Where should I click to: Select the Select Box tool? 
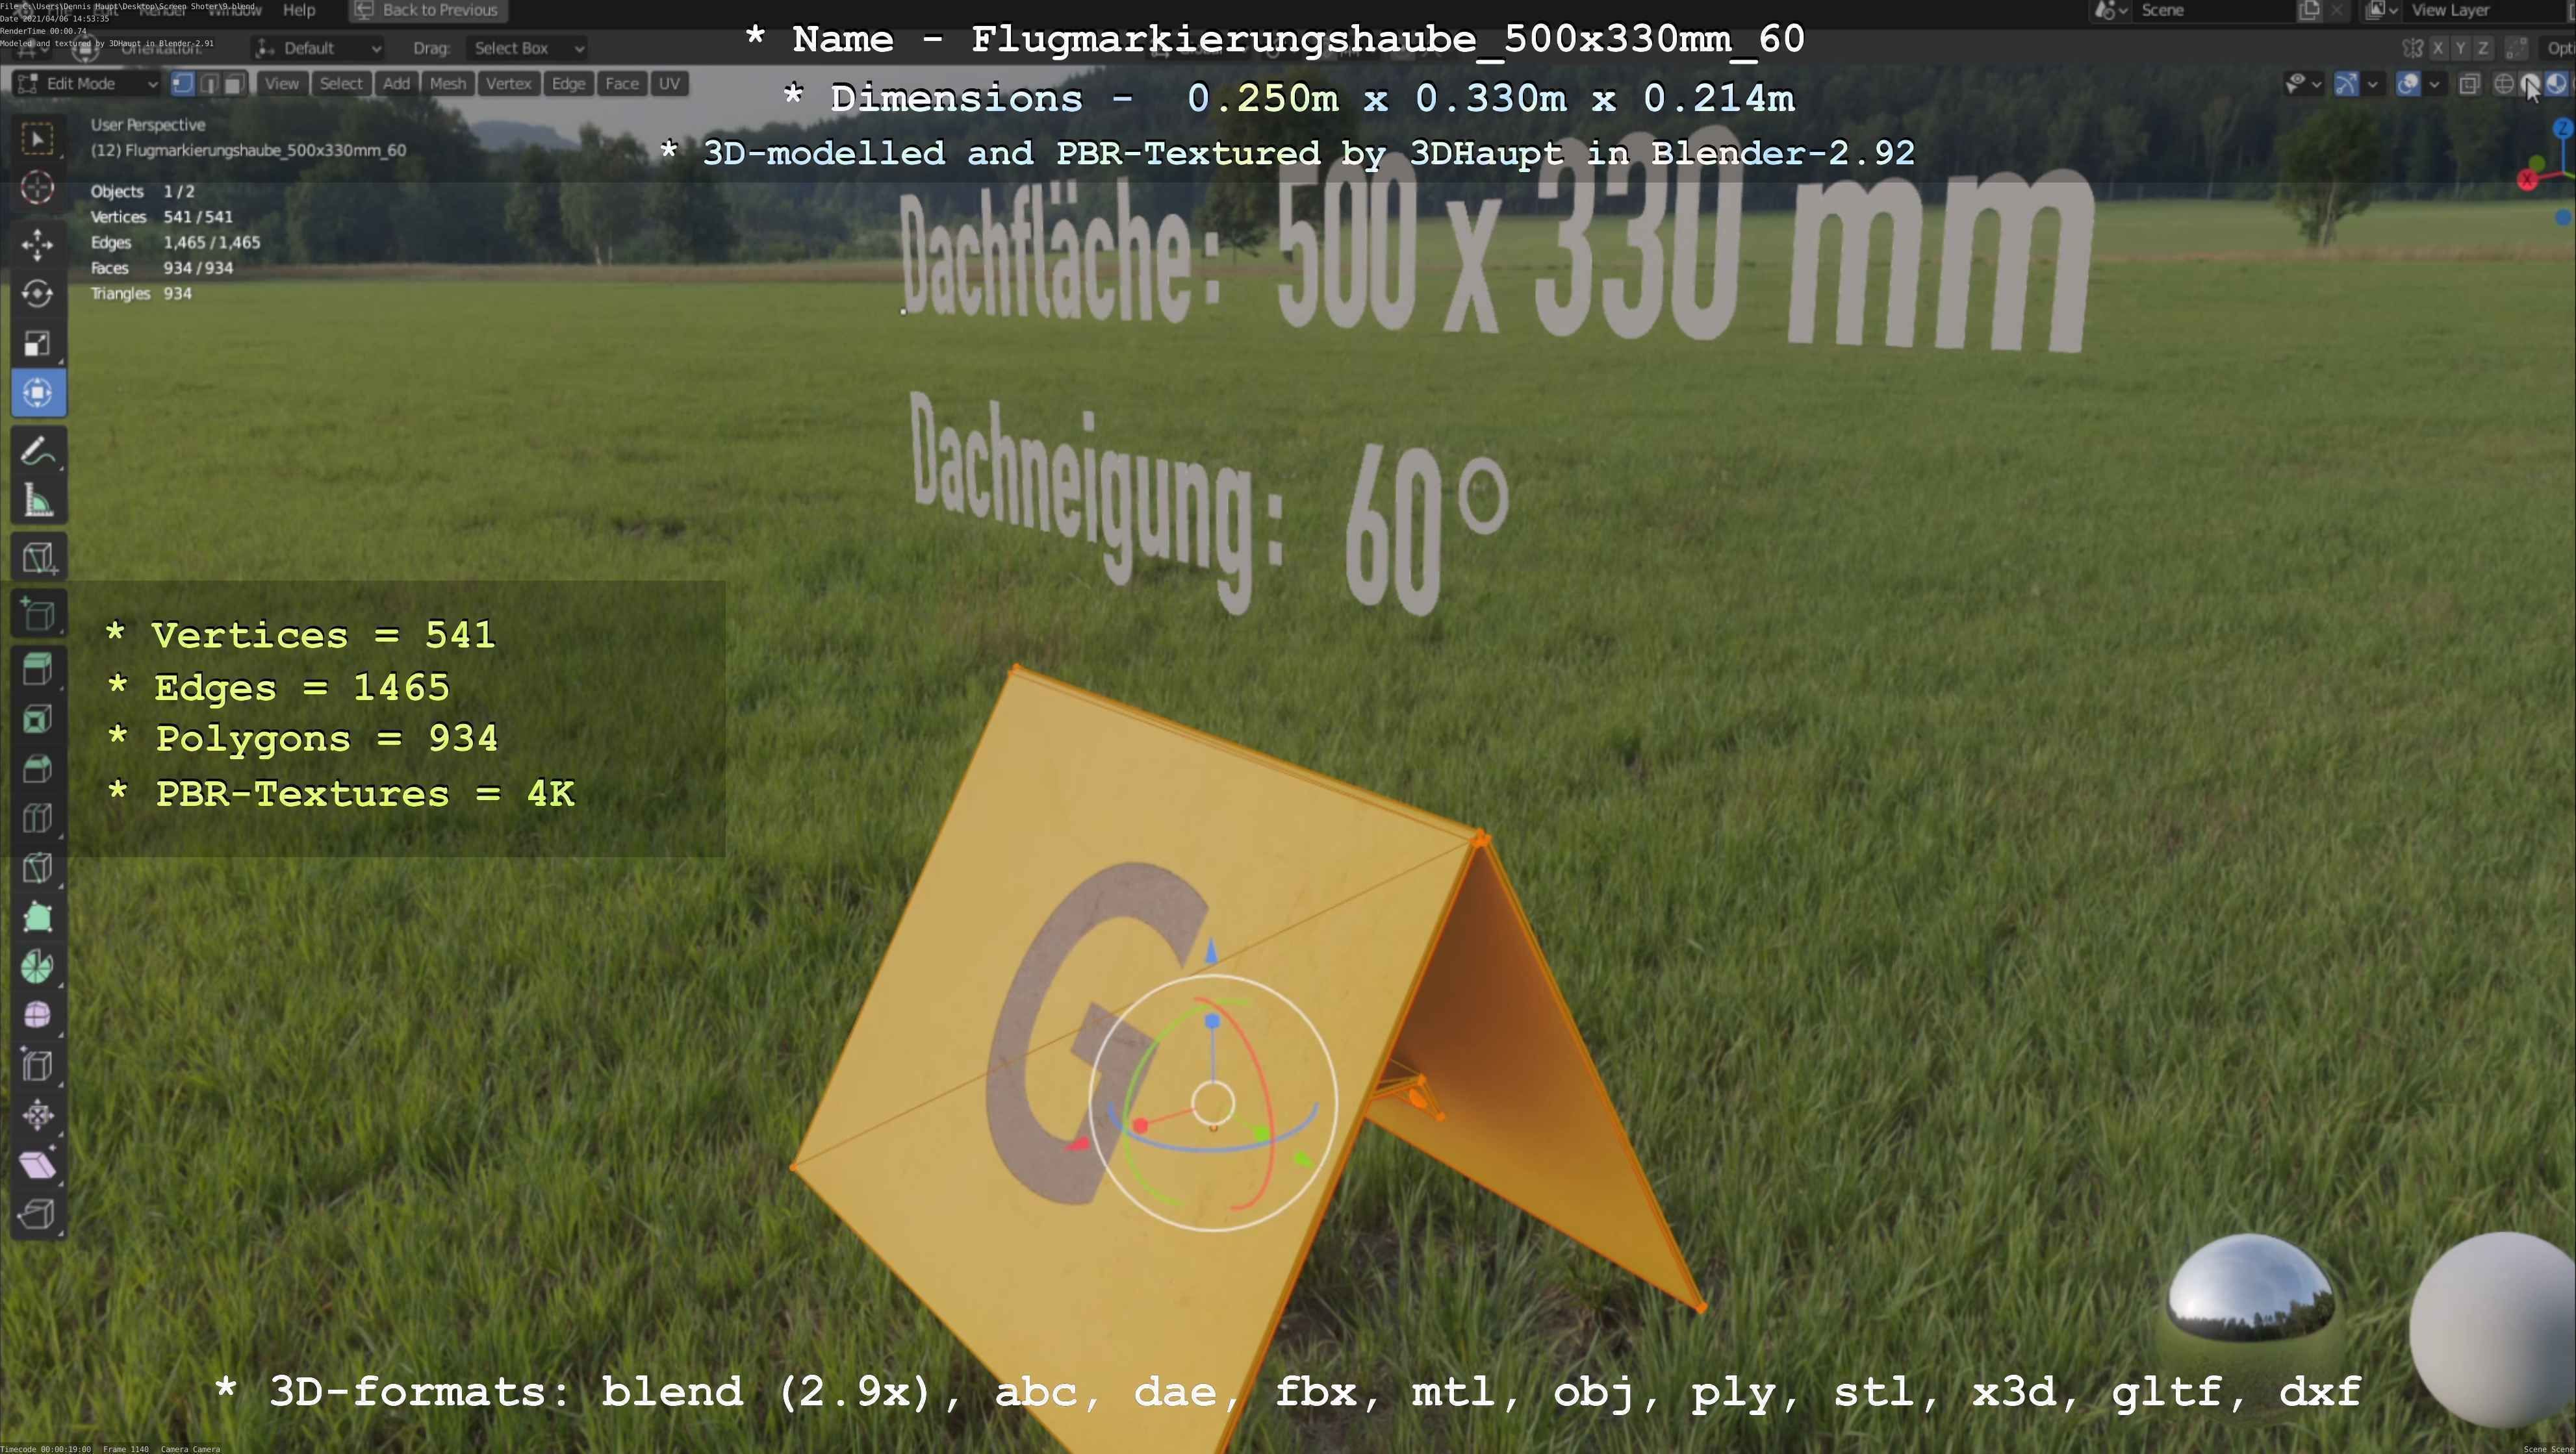38,138
